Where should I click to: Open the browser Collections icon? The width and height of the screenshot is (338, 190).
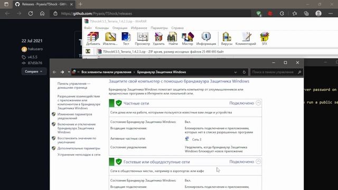click(306, 14)
